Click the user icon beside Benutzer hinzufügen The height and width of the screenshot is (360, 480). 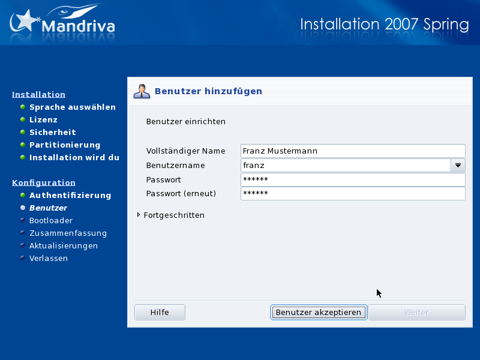coord(142,91)
